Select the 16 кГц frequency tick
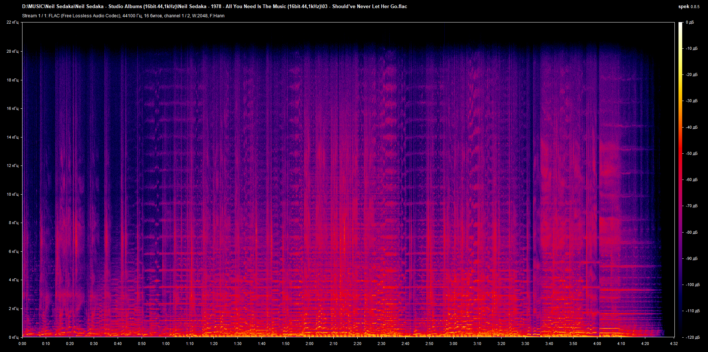Image resolution: width=708 pixels, height=352 pixels. point(12,108)
